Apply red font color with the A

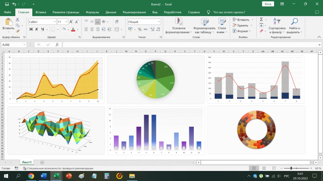point(73,29)
